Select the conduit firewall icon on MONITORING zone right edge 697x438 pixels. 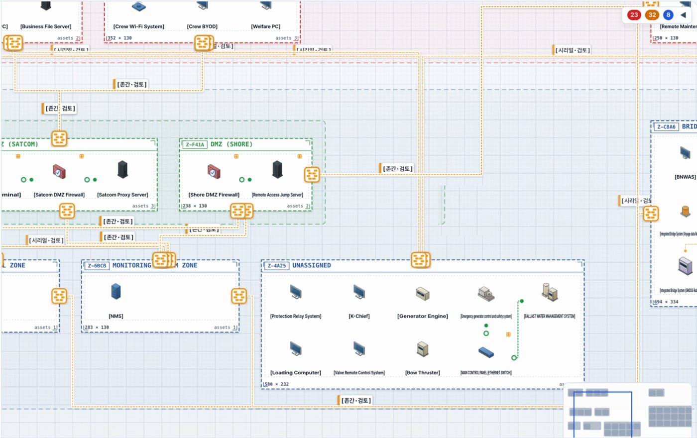[239, 296]
